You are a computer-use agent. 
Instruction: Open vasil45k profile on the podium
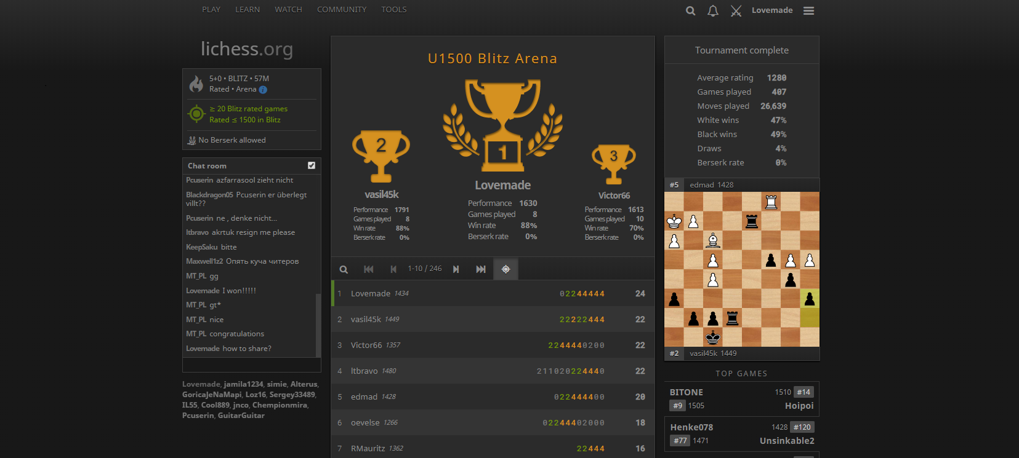[382, 195]
